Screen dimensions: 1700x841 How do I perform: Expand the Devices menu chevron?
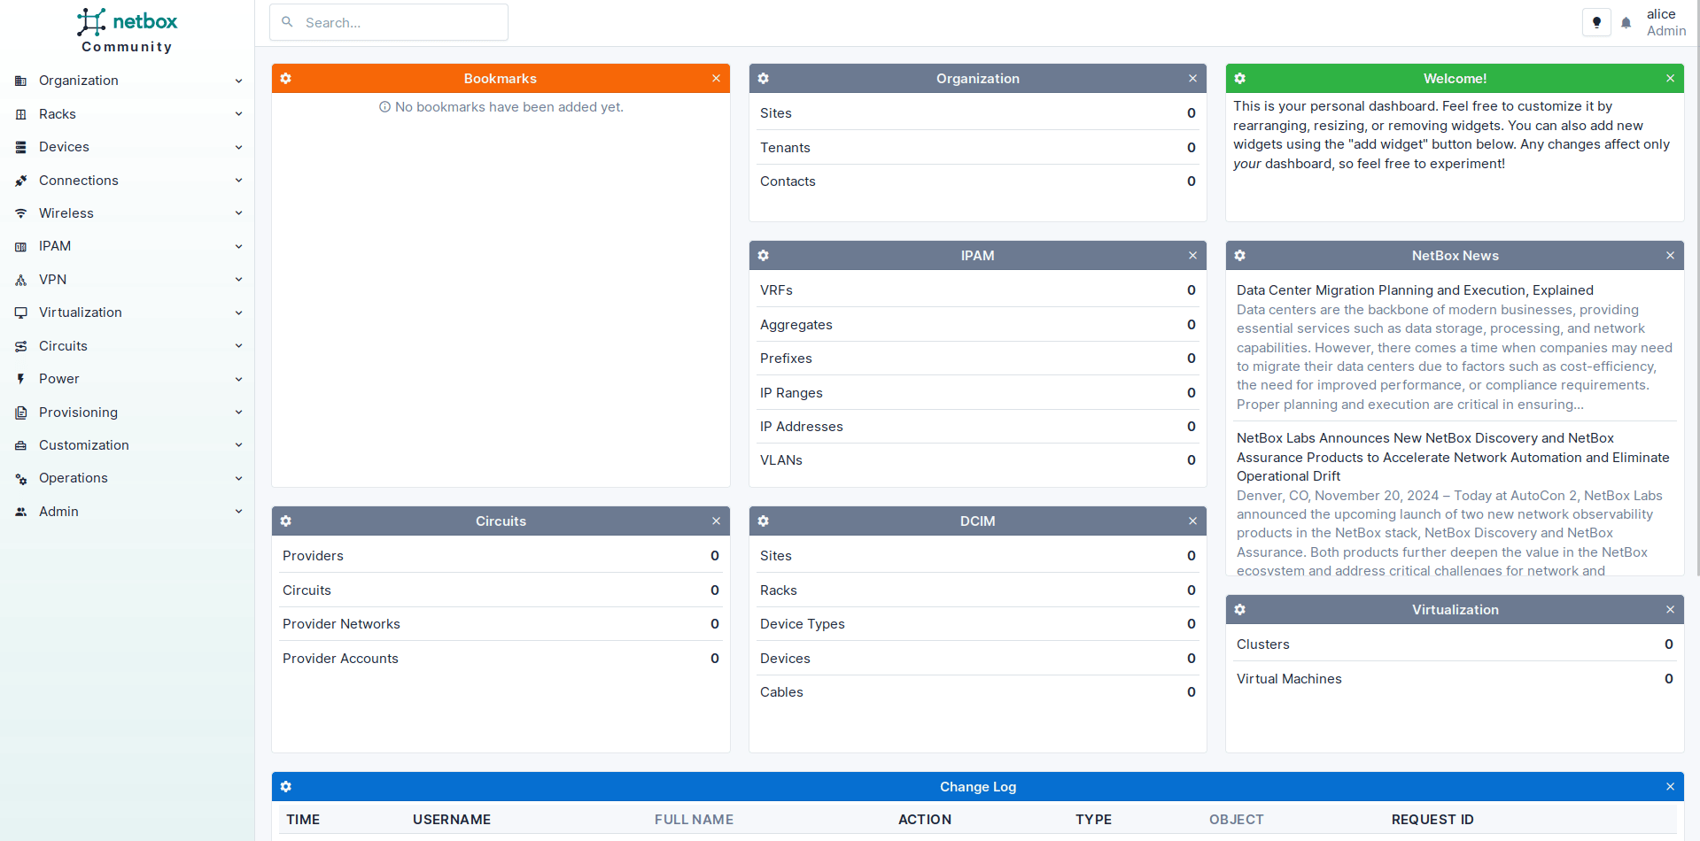[238, 147]
